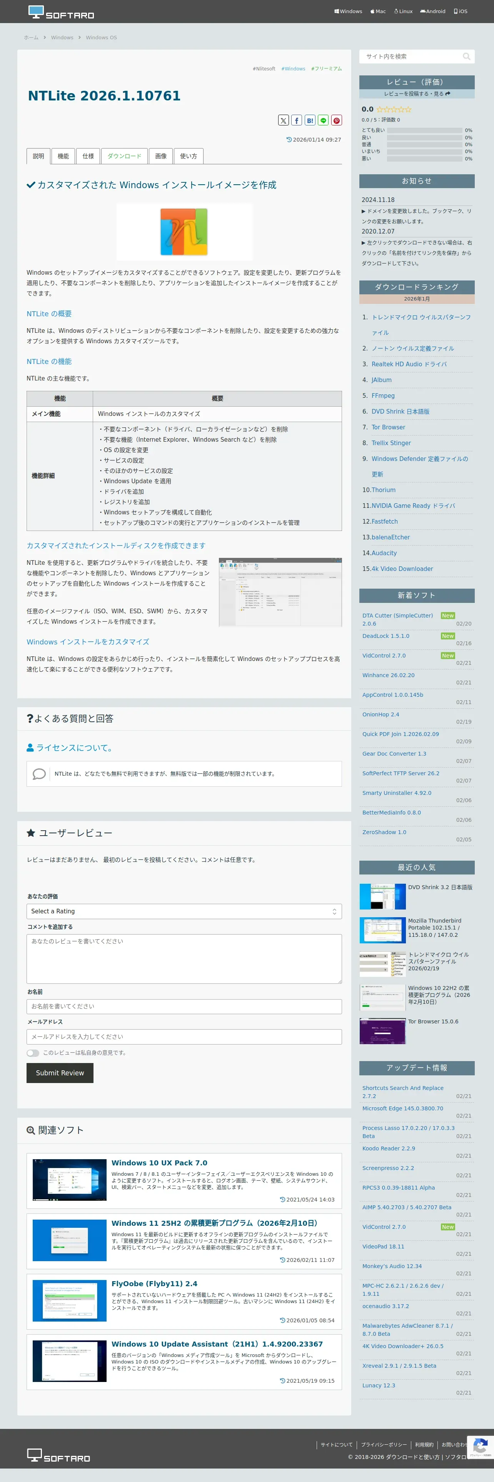Click the 'とても良い' rating progress bar
The image size is (494, 1482).
pos(424,130)
